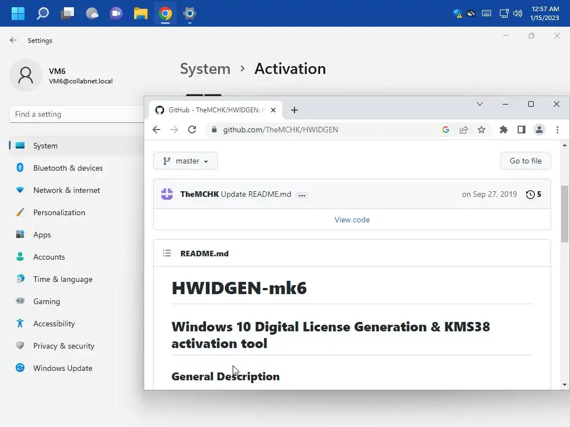Expand the master branch dropdown
Image resolution: width=570 pixels, height=427 pixels.
coord(185,161)
